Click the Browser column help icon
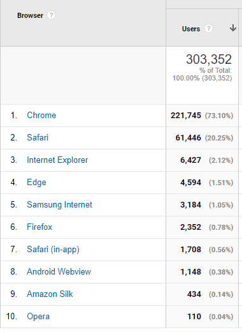Viewport: 242px width, 332px height. click(x=51, y=15)
